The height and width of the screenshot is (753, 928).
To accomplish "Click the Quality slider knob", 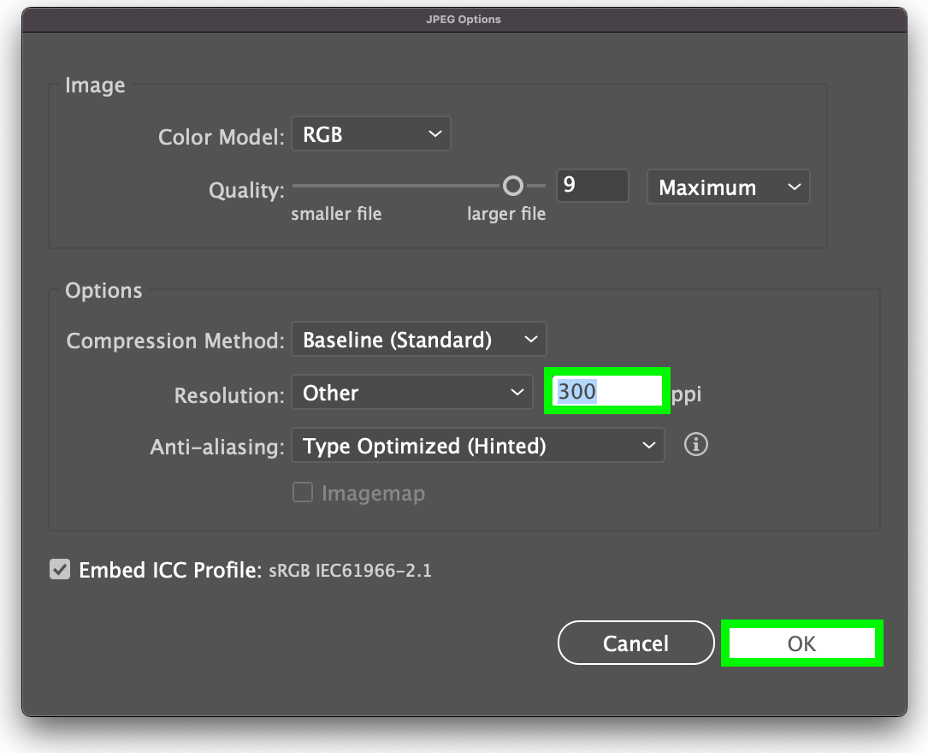I will click(x=512, y=185).
